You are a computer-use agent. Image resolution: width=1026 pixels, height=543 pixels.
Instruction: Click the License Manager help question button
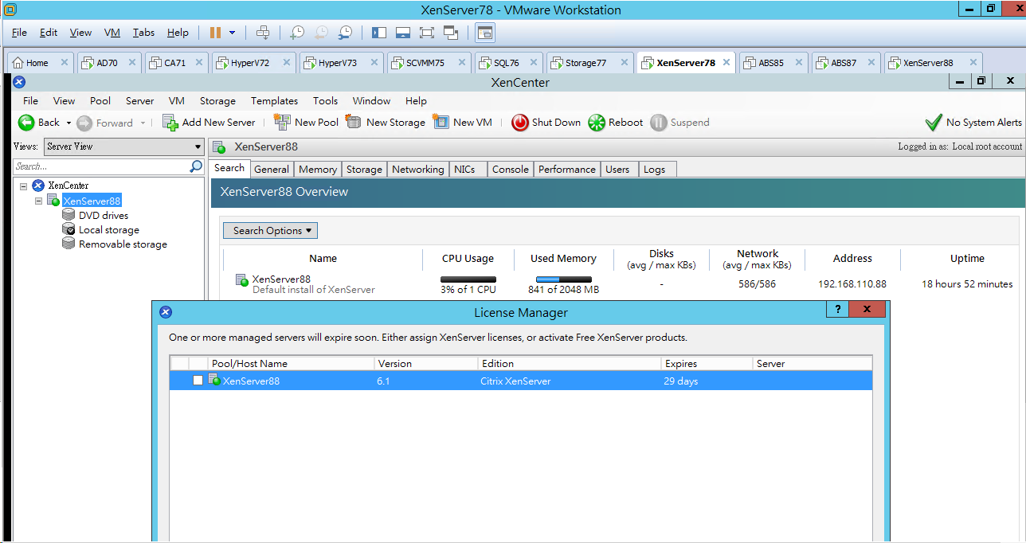point(837,310)
